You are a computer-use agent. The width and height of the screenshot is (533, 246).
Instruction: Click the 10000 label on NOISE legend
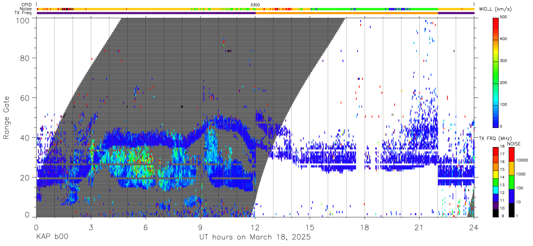coord(522,161)
